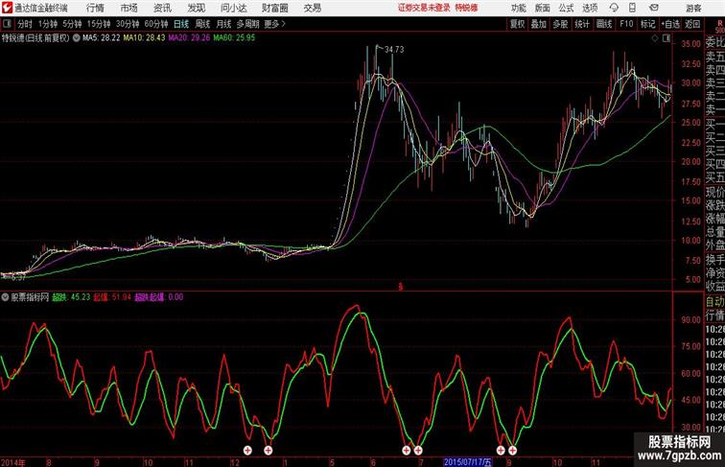
Task: Open the mail envelope icon
Action: 653,8
